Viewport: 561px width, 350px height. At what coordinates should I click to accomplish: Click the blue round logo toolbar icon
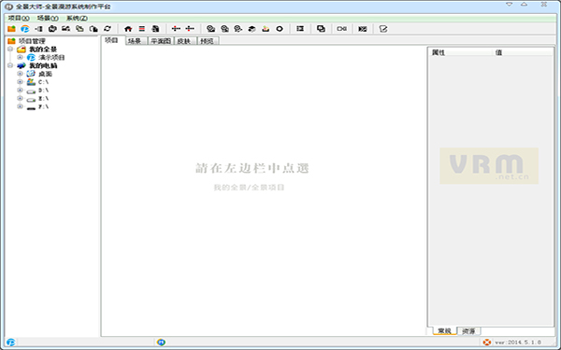[x=24, y=29]
